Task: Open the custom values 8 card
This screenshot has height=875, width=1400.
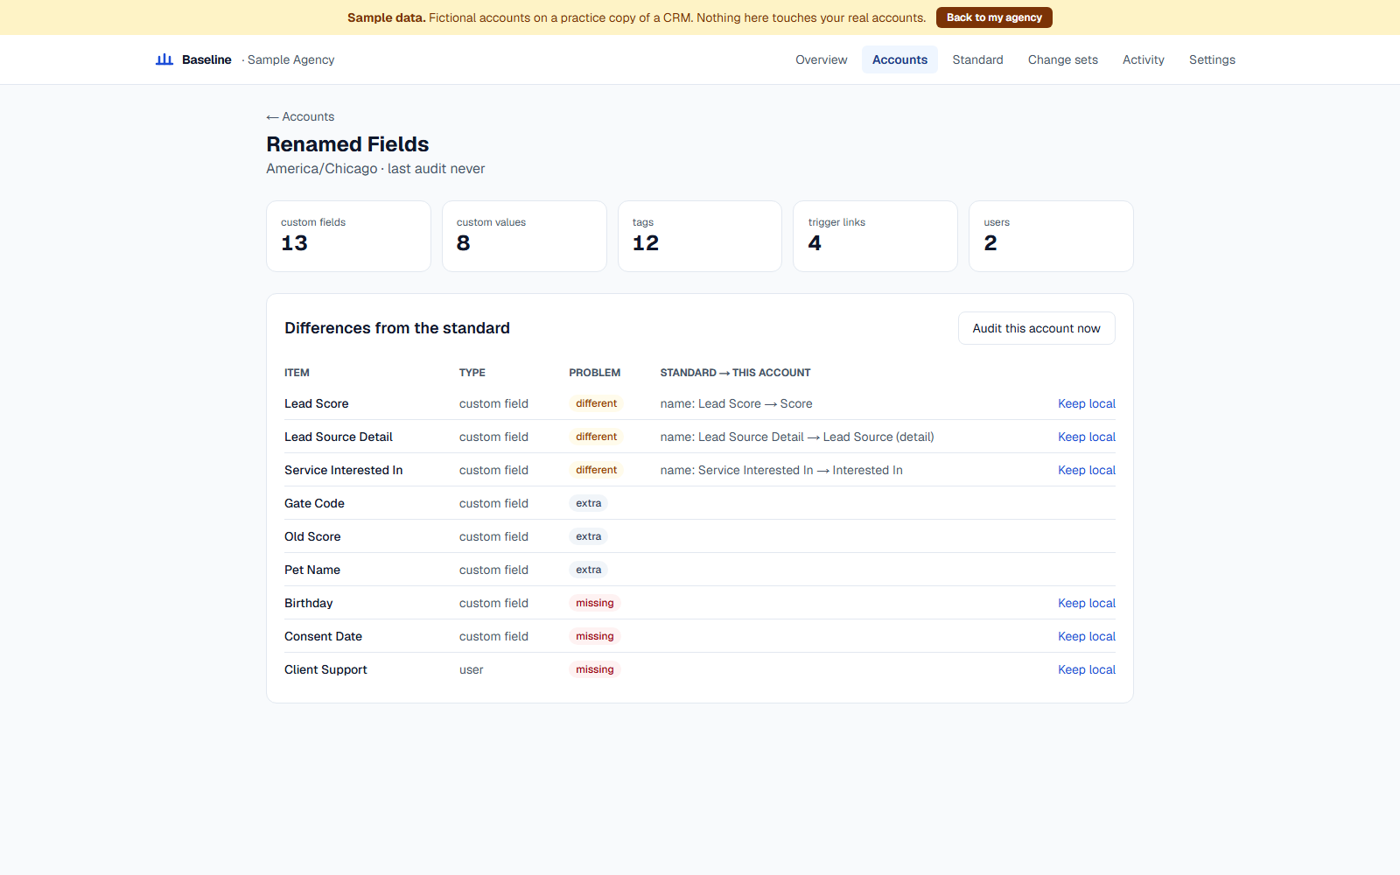Action: coord(524,236)
